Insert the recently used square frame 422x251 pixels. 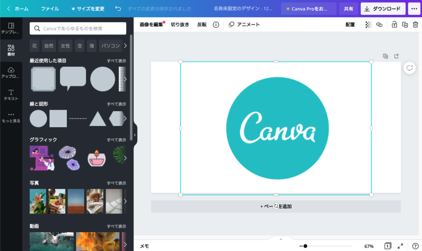click(x=43, y=79)
